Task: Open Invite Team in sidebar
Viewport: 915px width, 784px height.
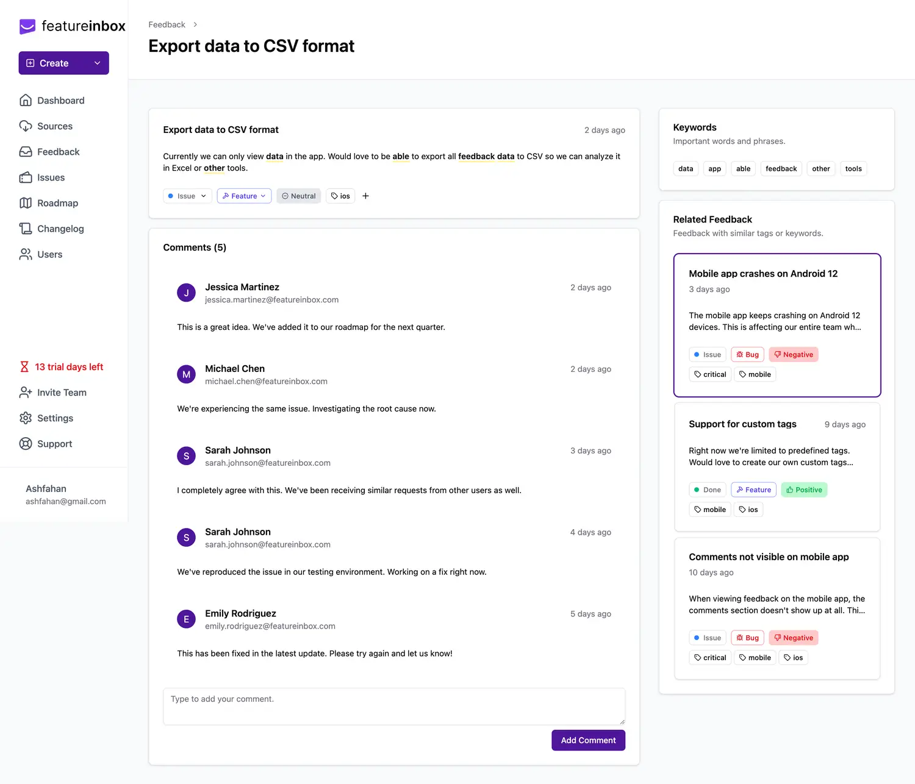Action: click(x=62, y=393)
